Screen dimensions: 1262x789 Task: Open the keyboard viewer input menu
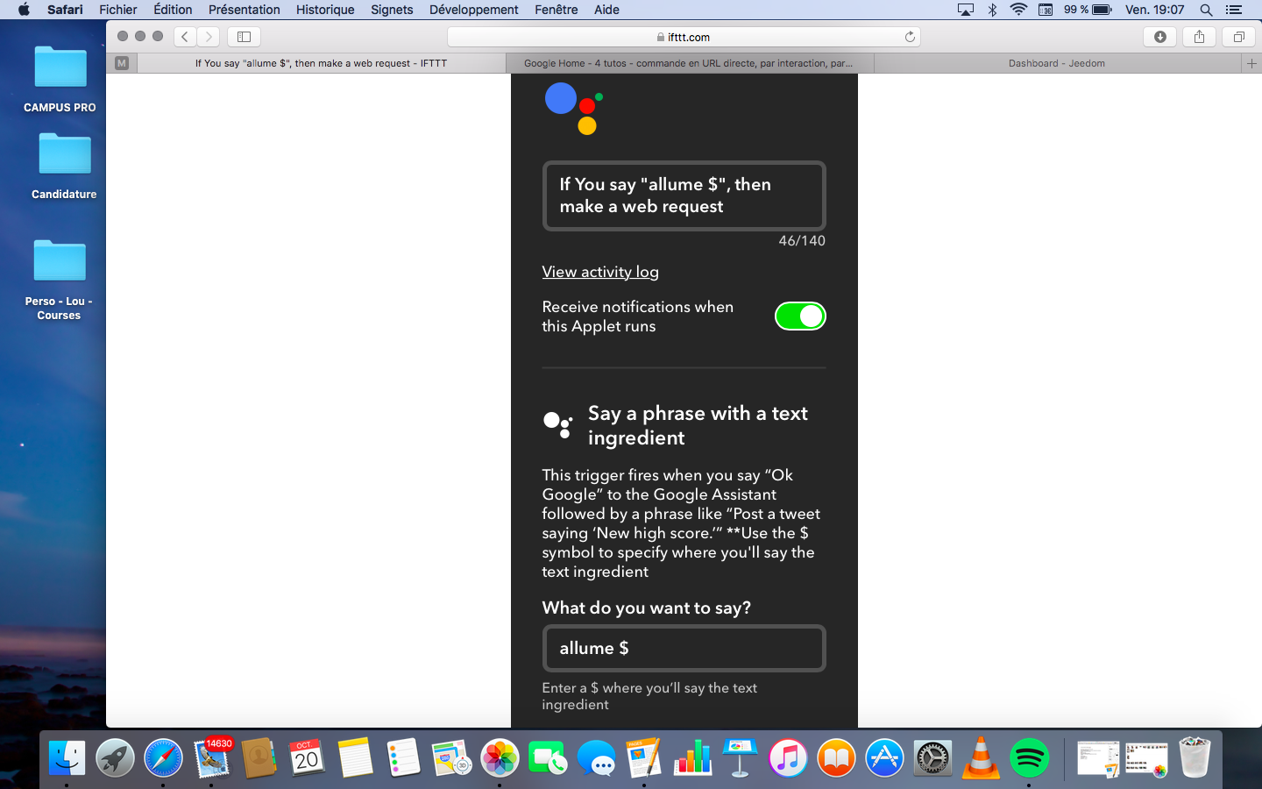tap(1046, 10)
